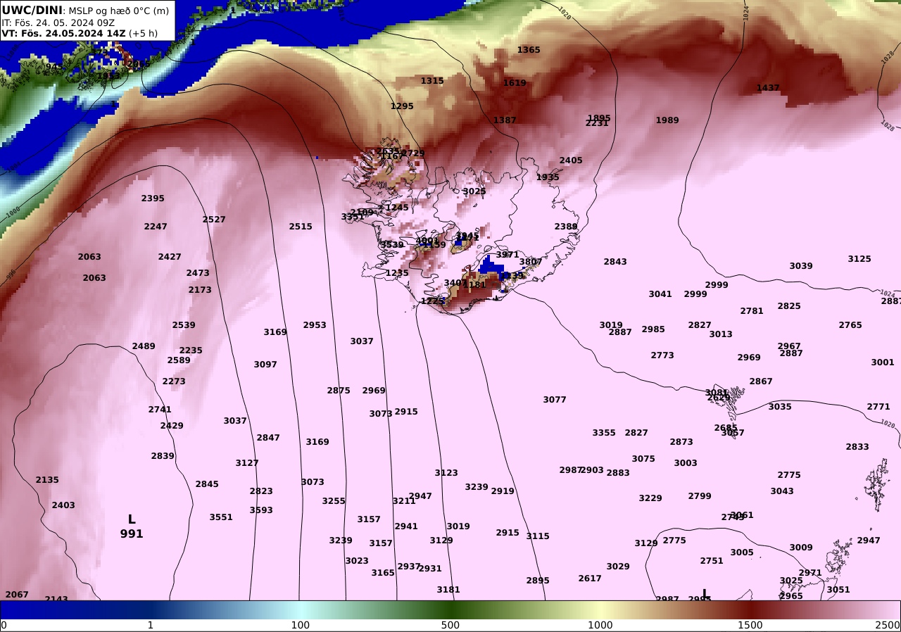The width and height of the screenshot is (901, 632).
Task: Click the height value 3041
Action: 660,294
